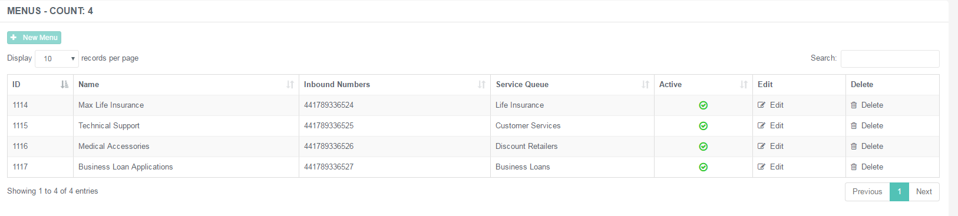Click the Previous pagination button
Viewport: 958px width, 216px height.
[867, 192]
